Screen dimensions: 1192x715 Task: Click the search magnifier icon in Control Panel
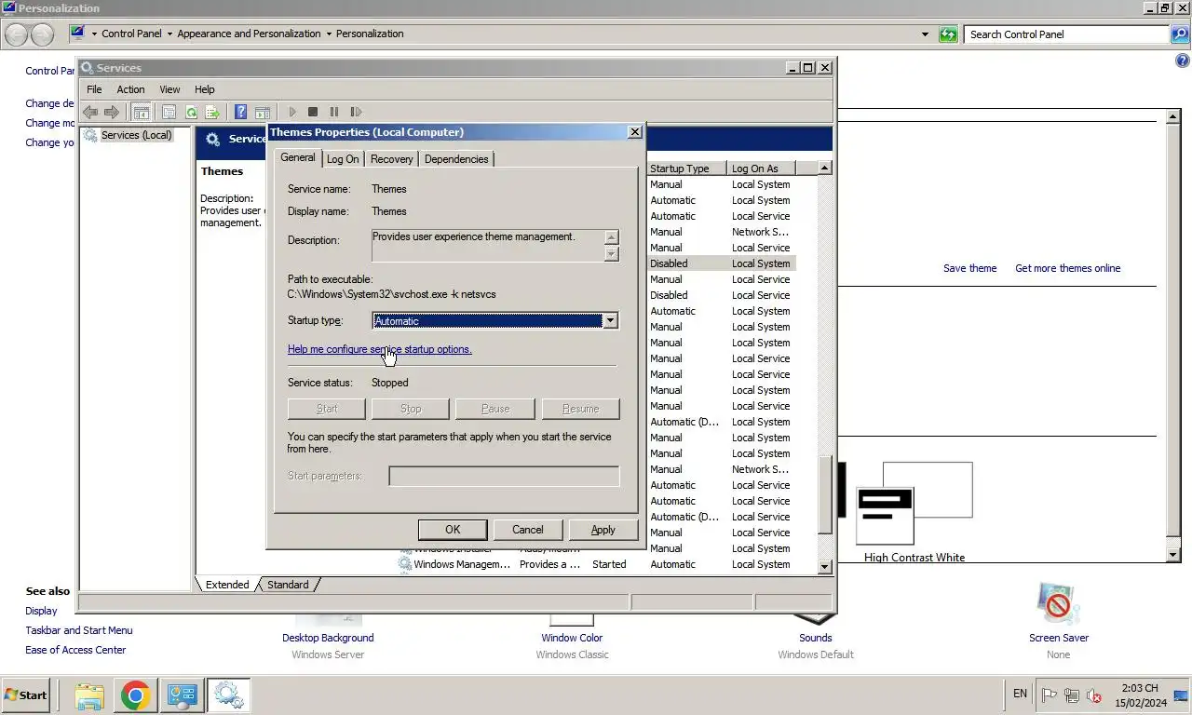coord(1180,34)
